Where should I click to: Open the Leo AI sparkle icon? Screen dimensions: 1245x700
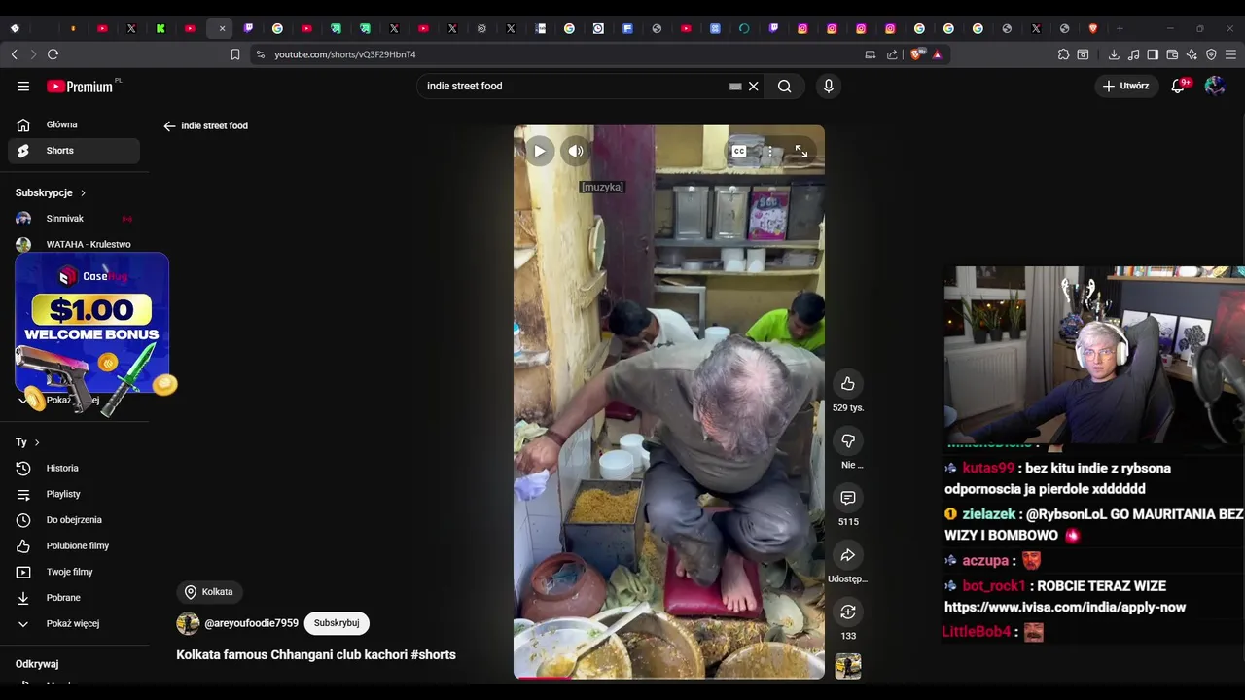(1192, 54)
